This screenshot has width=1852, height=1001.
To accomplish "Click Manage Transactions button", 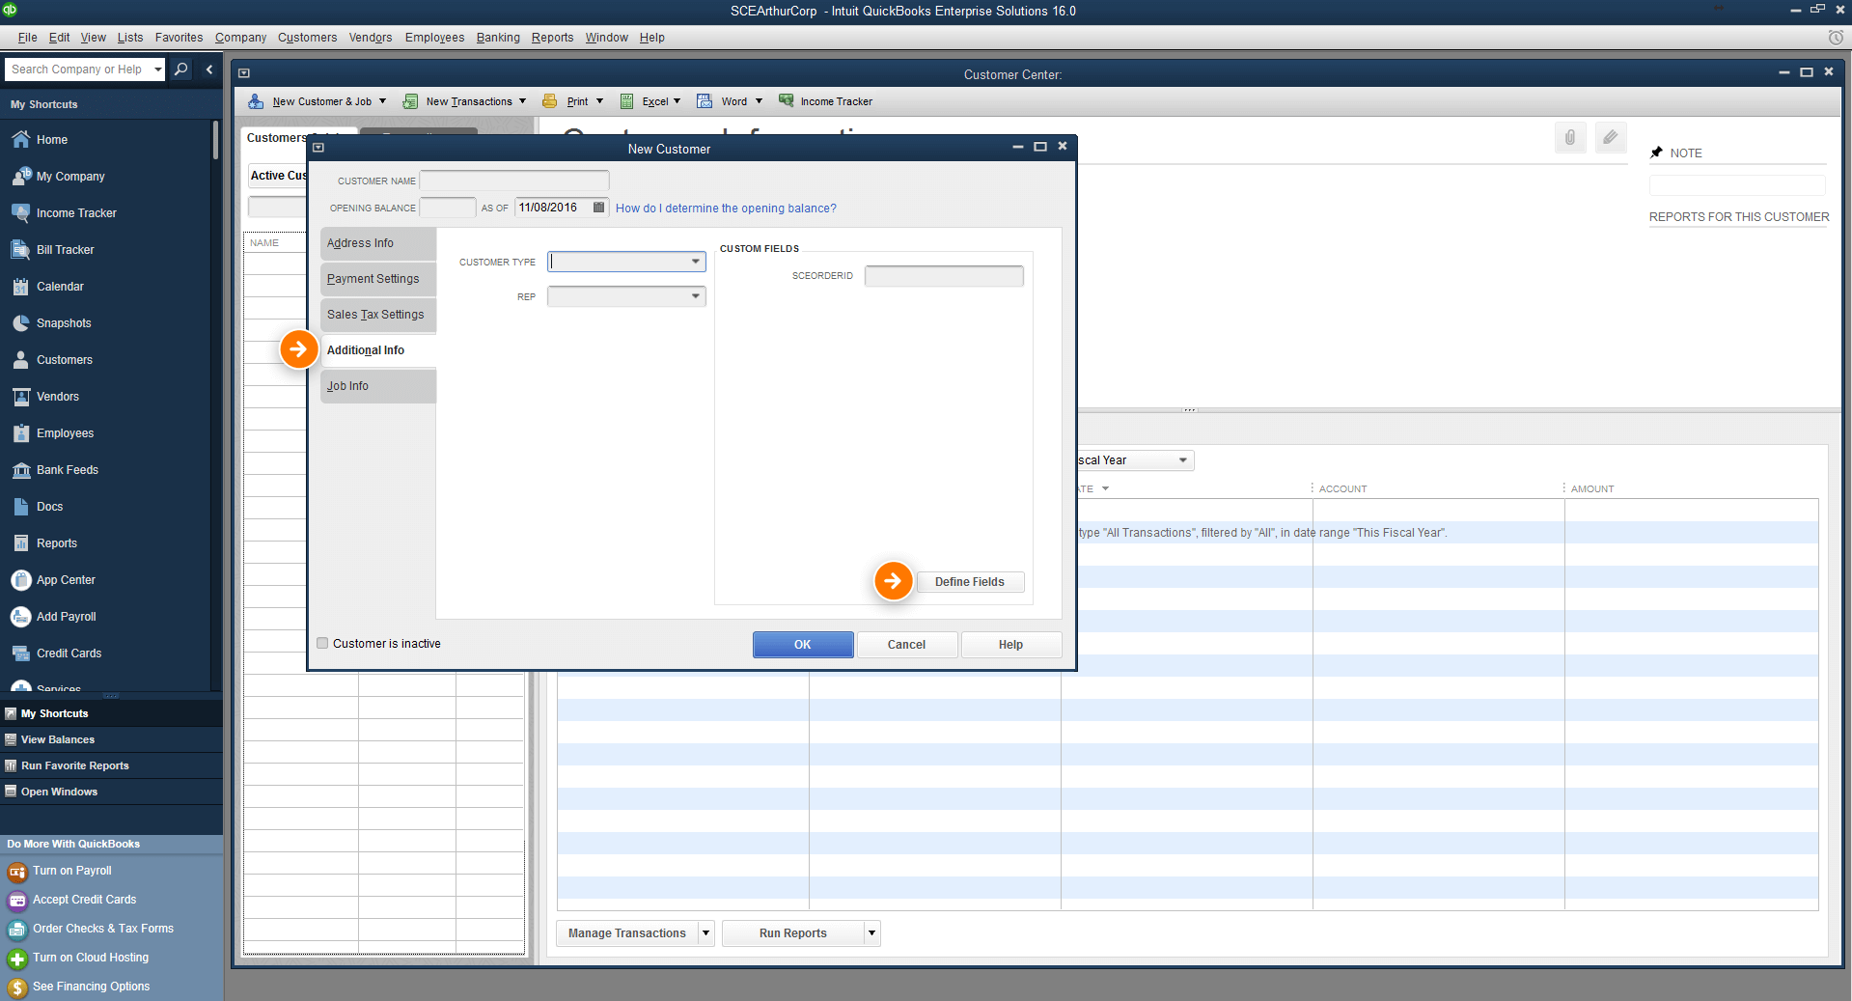I will 626,933.
